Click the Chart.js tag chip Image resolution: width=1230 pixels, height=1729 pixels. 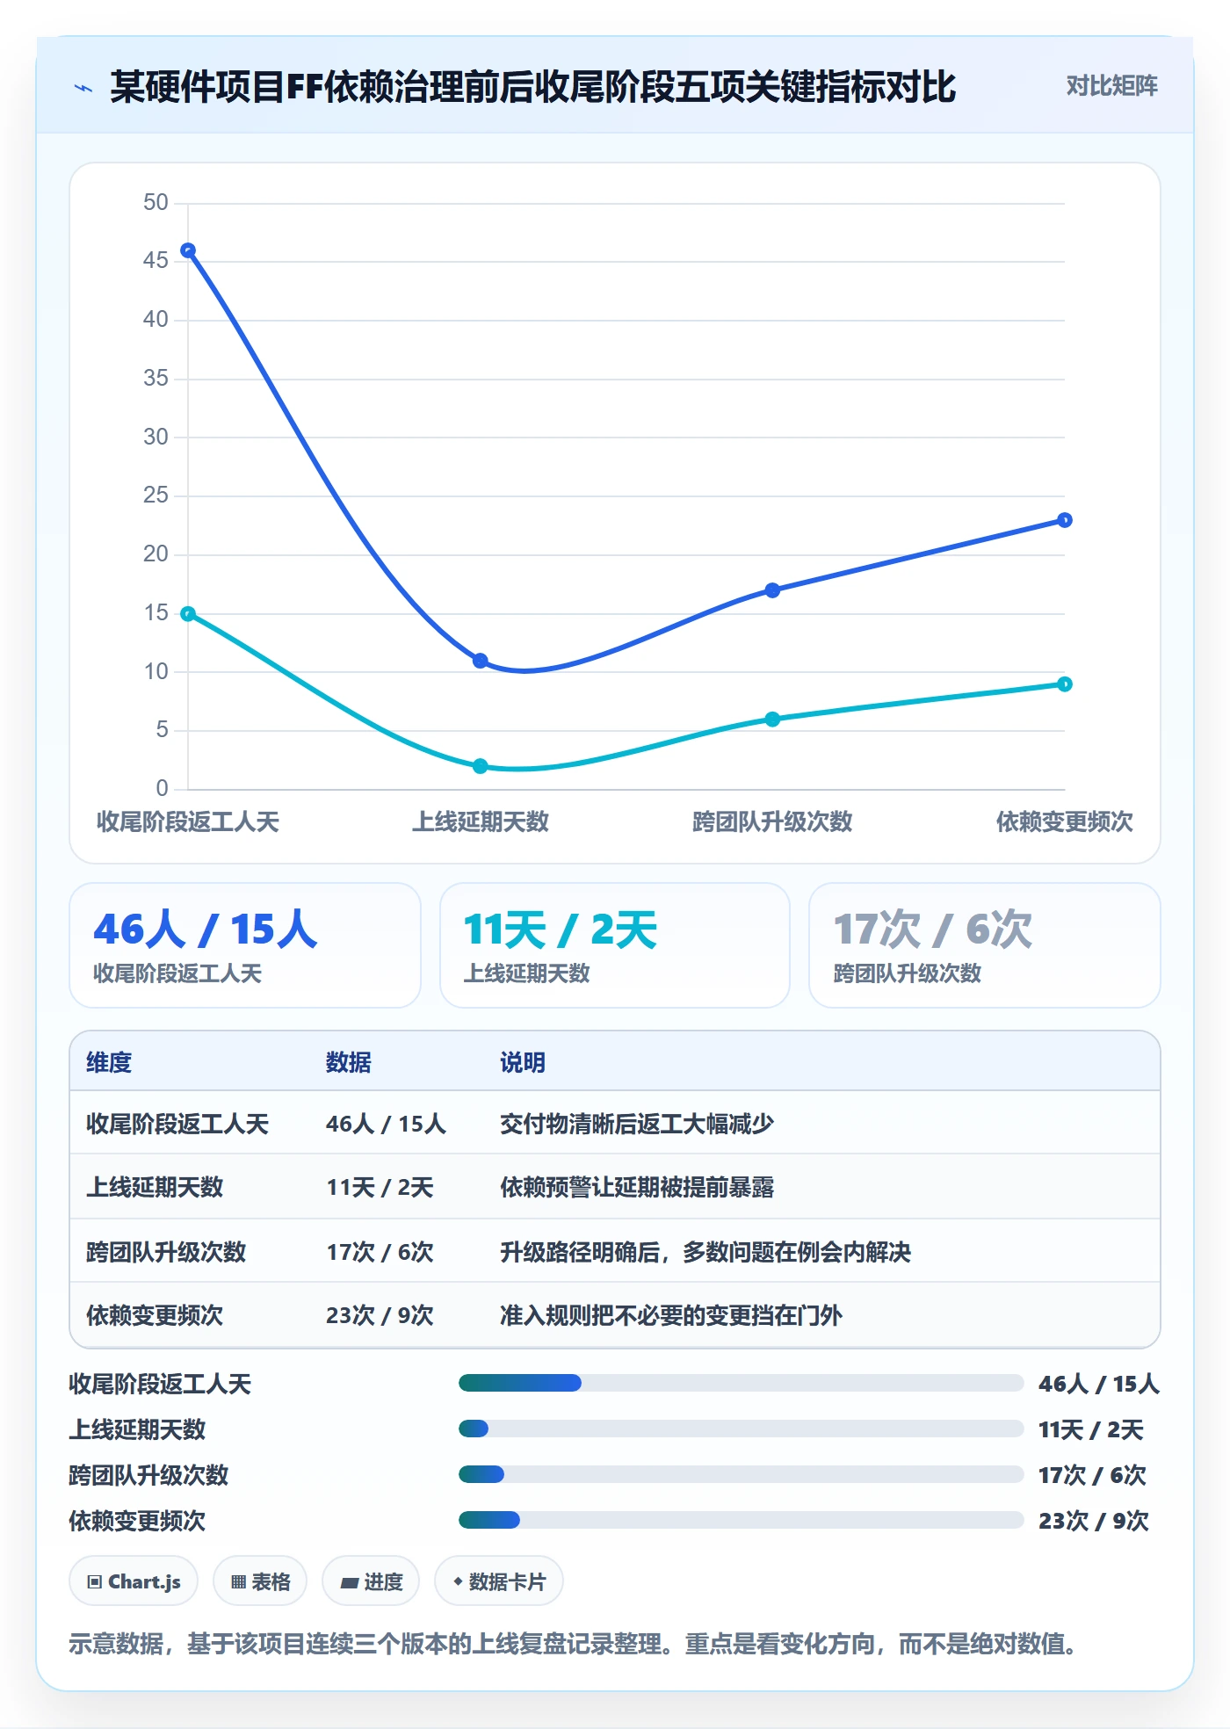click(x=134, y=1581)
